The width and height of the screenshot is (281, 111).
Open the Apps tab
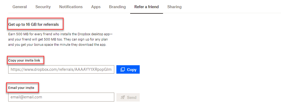point(96,7)
